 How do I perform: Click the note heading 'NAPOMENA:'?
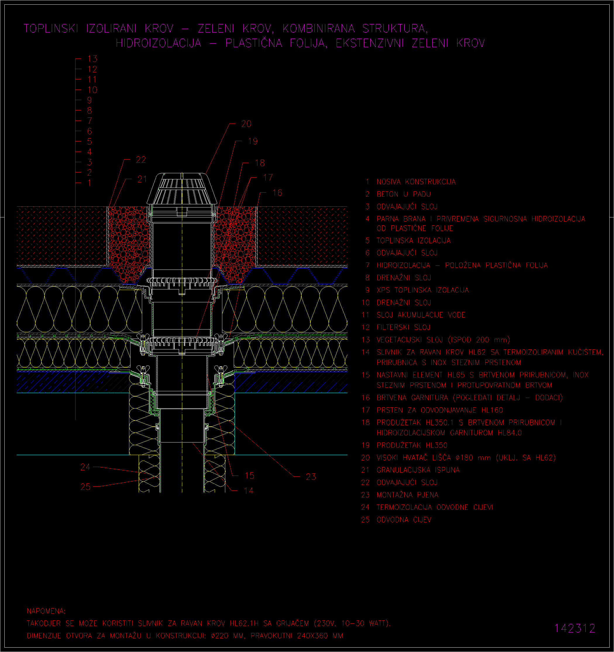[46, 611]
